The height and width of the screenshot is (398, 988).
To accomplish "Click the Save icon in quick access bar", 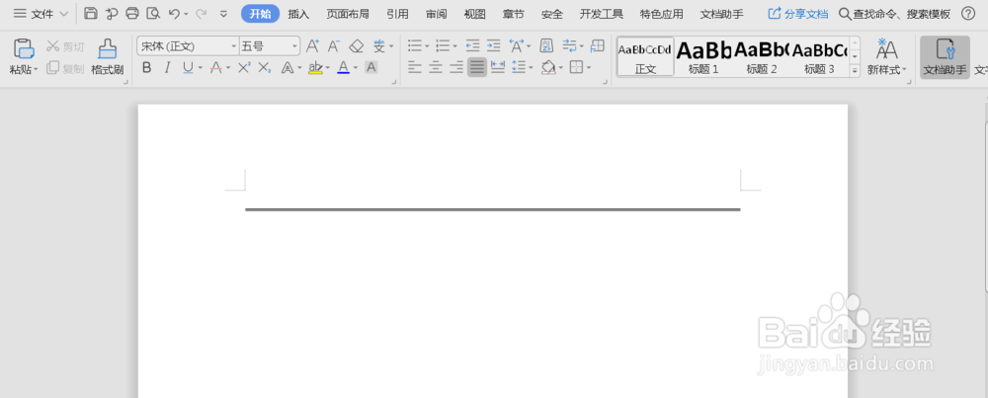I will [x=91, y=13].
